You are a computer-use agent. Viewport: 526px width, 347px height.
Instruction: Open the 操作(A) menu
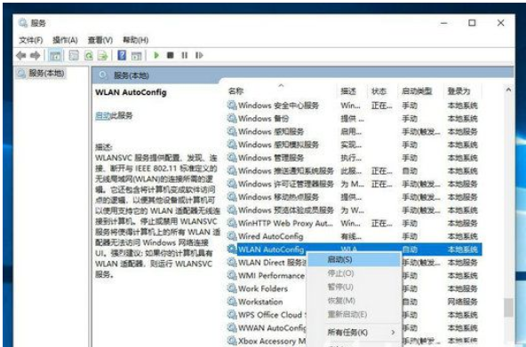(65, 40)
